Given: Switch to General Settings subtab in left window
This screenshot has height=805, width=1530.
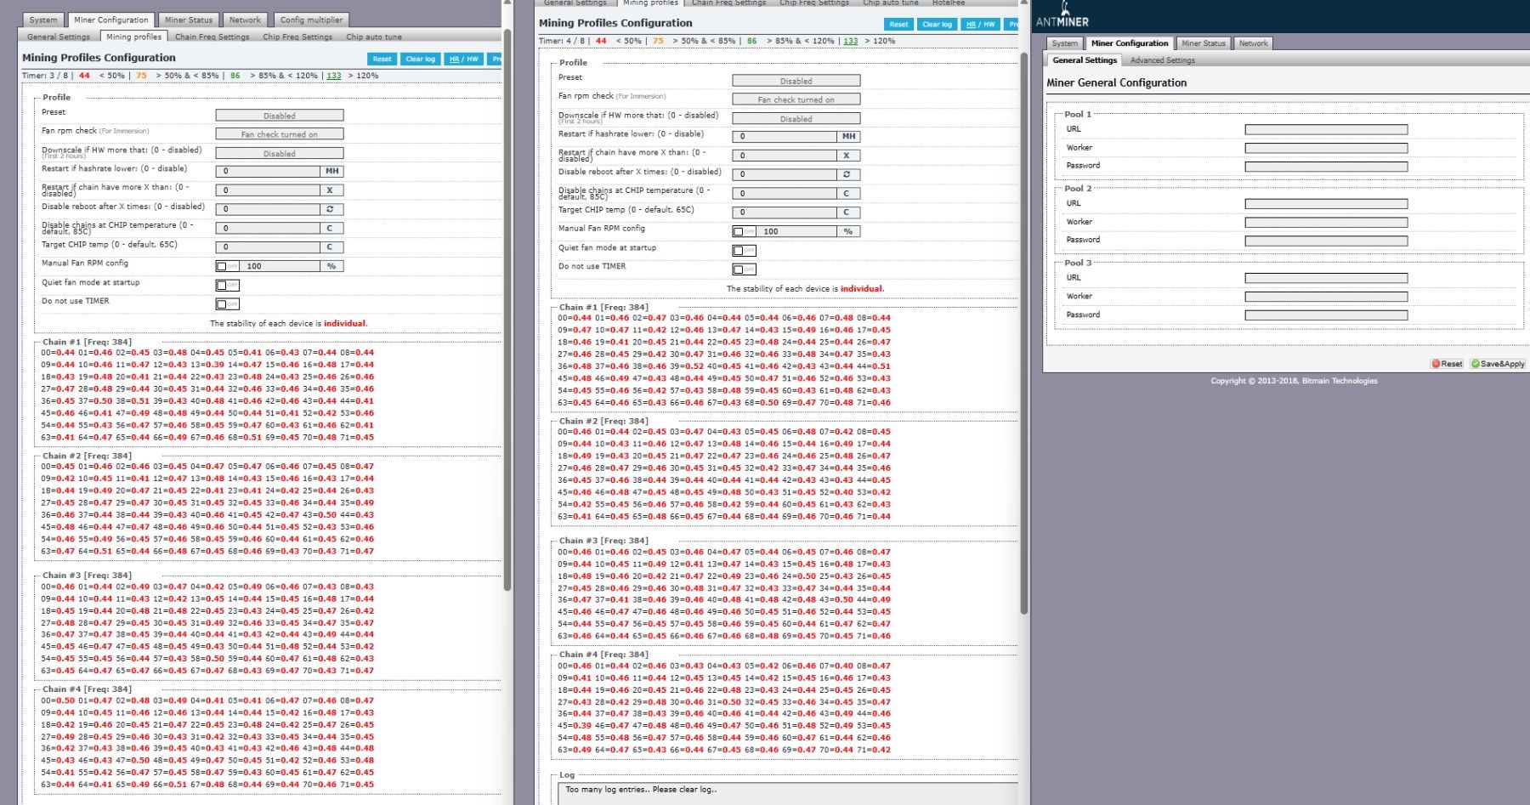Looking at the screenshot, I should coord(59,37).
